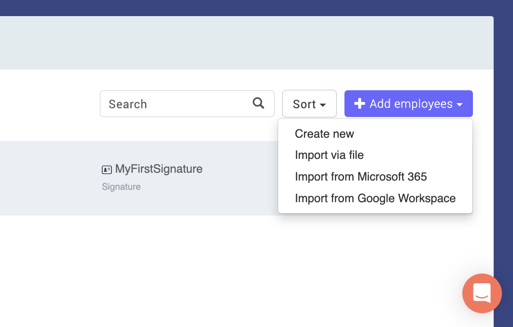This screenshot has width=513, height=327.
Task: Click the Signature label under MyFirstSignature
Action: (x=121, y=187)
